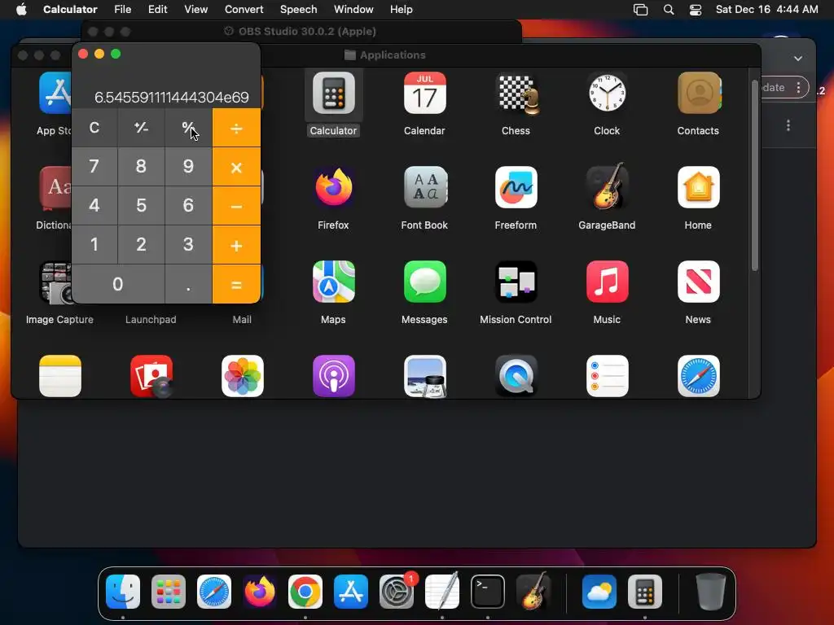This screenshot has height=625, width=834.
Task: Open the Messages app
Action: pos(424,282)
